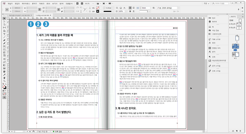The height and width of the screenshot is (134, 246).
Task: Click the stroke color swatch in control bar
Action: 98,11
